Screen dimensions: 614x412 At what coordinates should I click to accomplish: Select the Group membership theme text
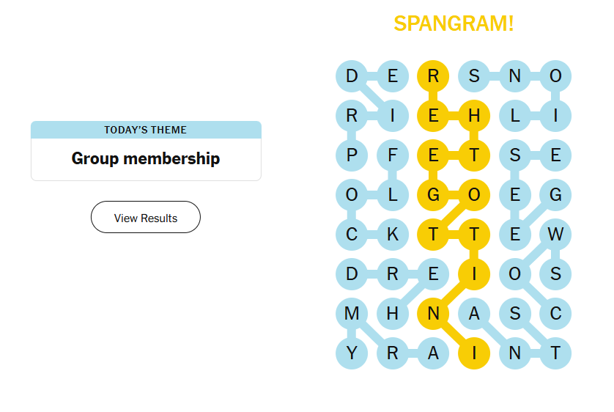pyautogui.click(x=146, y=158)
